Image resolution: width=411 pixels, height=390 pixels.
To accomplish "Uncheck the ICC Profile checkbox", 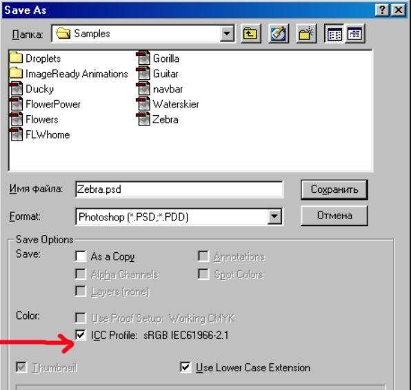I will (80, 335).
